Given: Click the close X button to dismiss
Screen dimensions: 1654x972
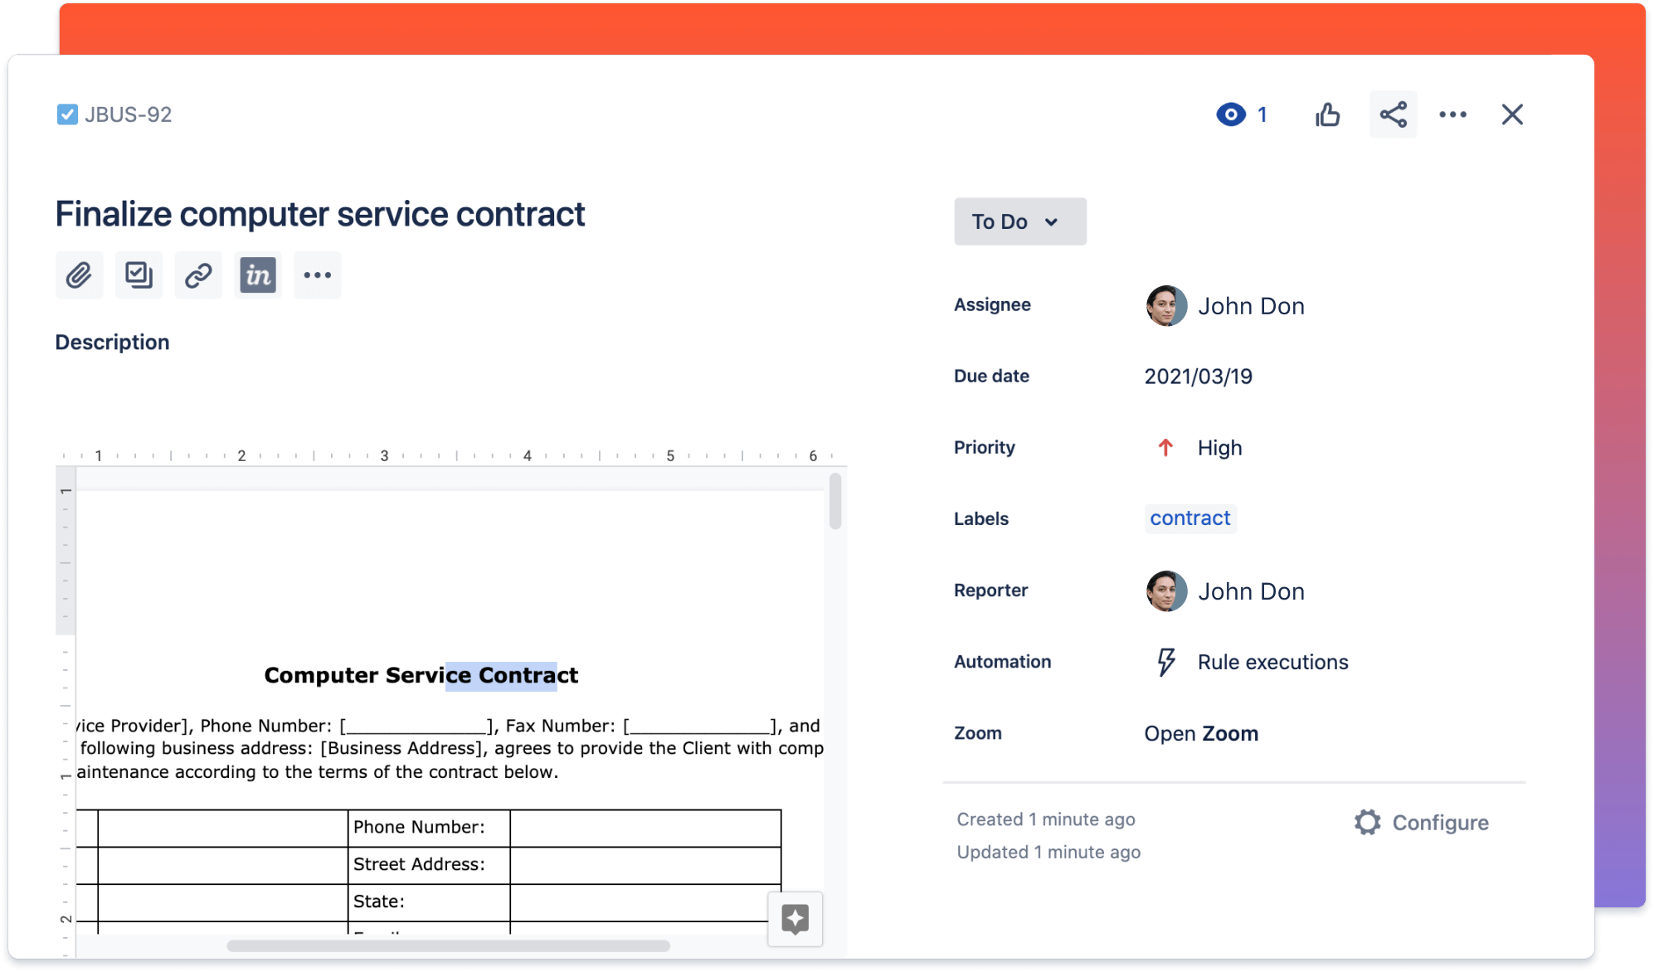Looking at the screenshot, I should coord(1511,114).
